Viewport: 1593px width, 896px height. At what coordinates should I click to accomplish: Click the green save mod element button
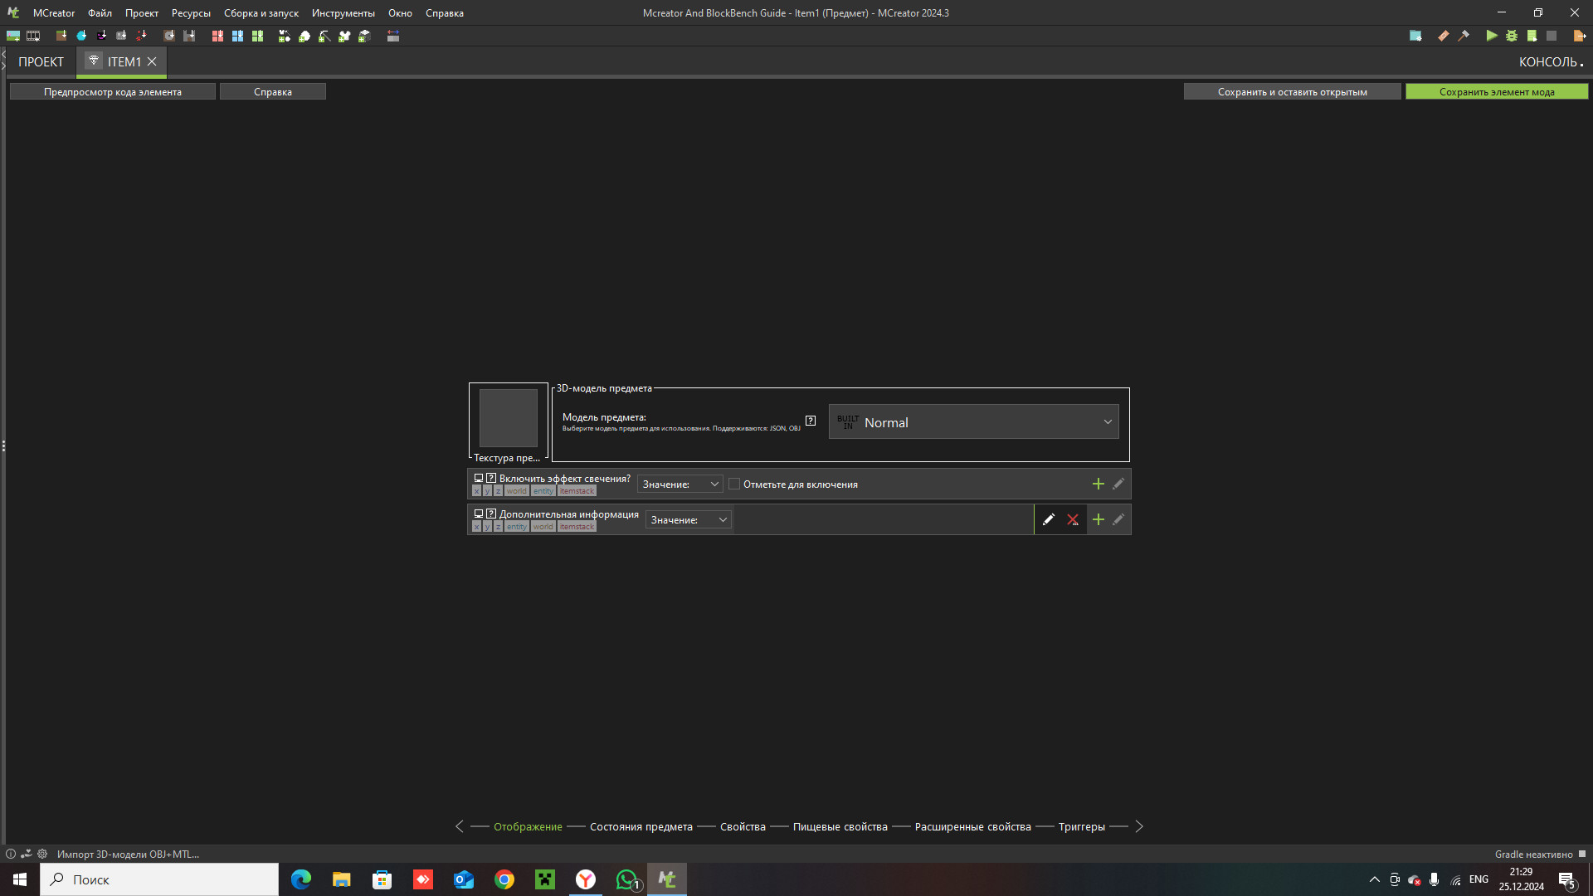1496,92
